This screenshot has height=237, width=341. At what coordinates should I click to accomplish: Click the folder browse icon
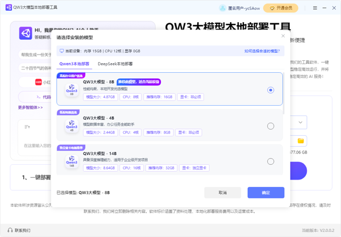tap(301, 141)
